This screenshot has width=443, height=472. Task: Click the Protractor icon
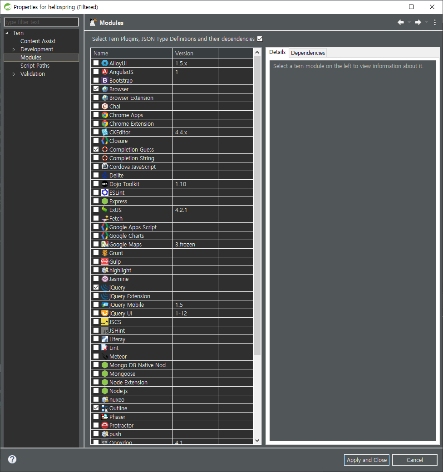(x=105, y=425)
